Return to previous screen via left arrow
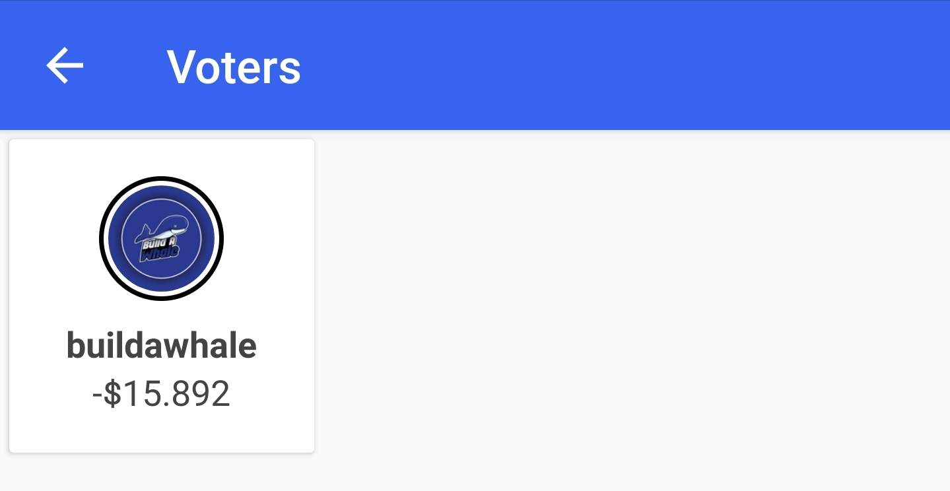The image size is (950, 491). [65, 65]
